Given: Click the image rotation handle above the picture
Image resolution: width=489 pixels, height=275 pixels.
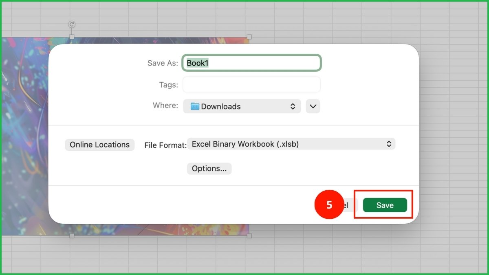Looking at the screenshot, I should coord(71,24).
